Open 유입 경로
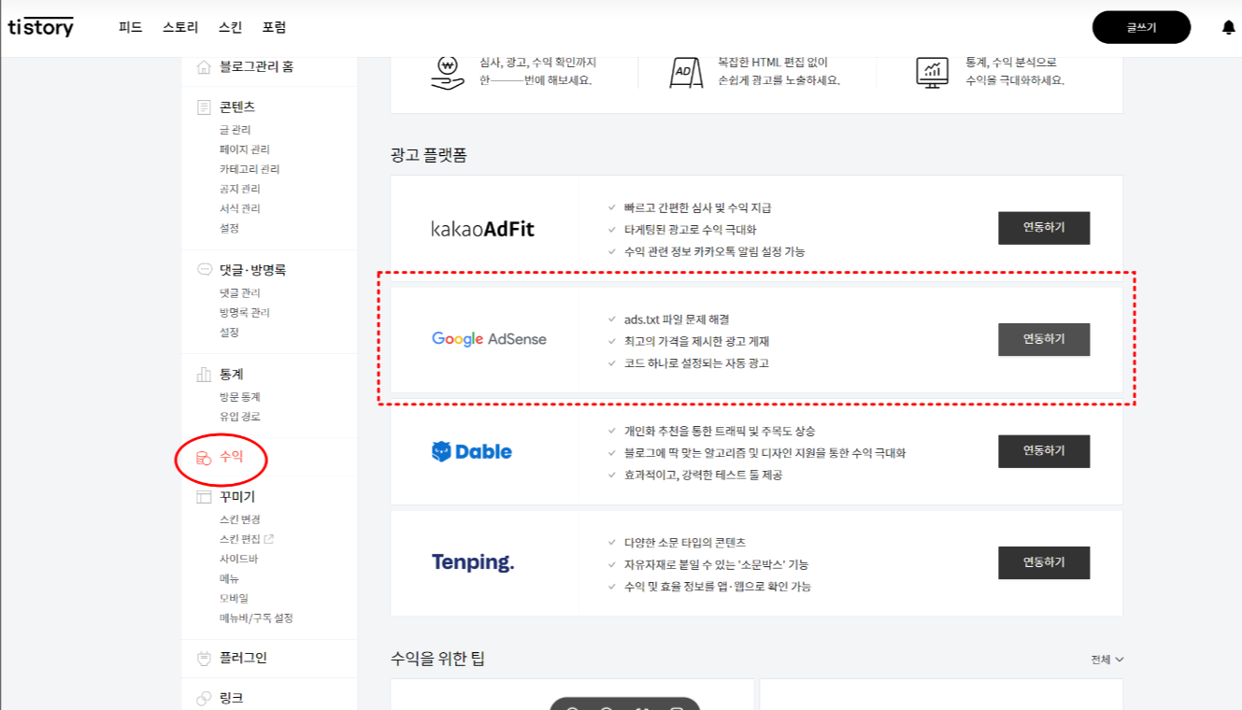This screenshot has width=1242, height=710. (240, 417)
